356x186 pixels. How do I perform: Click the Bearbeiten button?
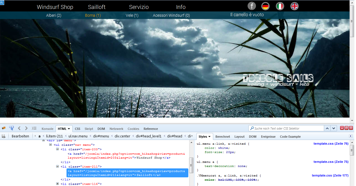20,136
